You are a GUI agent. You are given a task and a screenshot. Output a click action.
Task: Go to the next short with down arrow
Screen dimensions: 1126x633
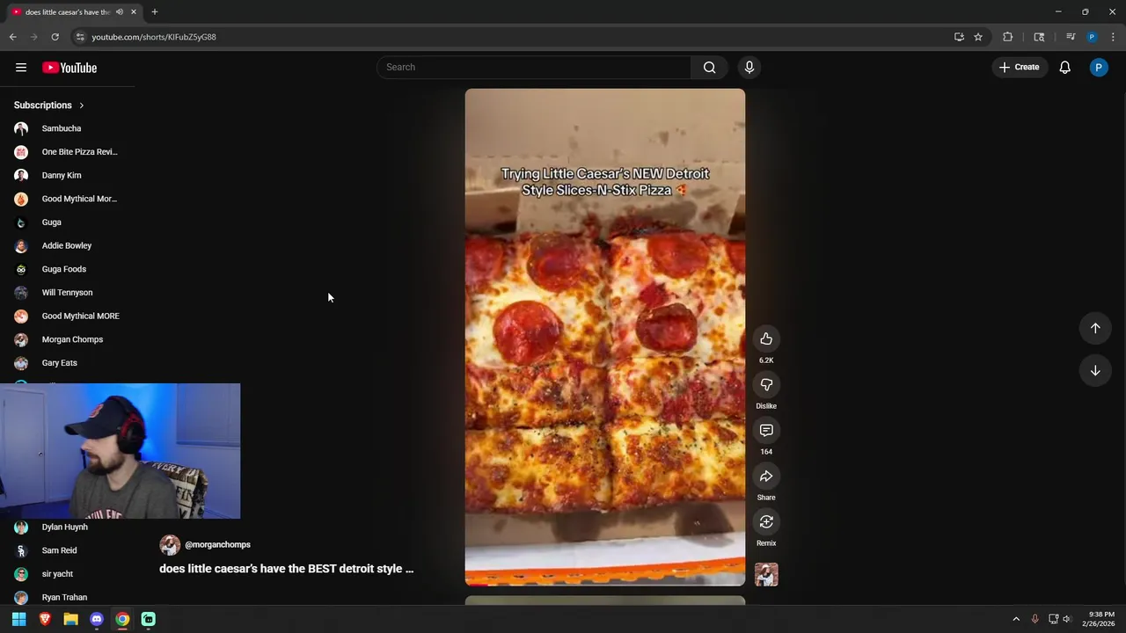click(1095, 371)
